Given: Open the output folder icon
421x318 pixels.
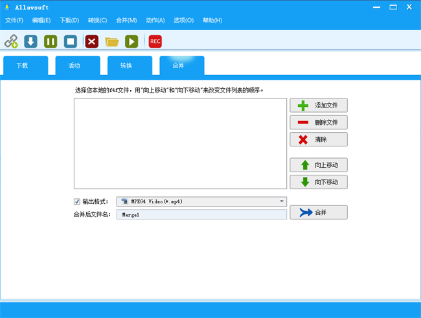Looking at the screenshot, I should (x=112, y=41).
